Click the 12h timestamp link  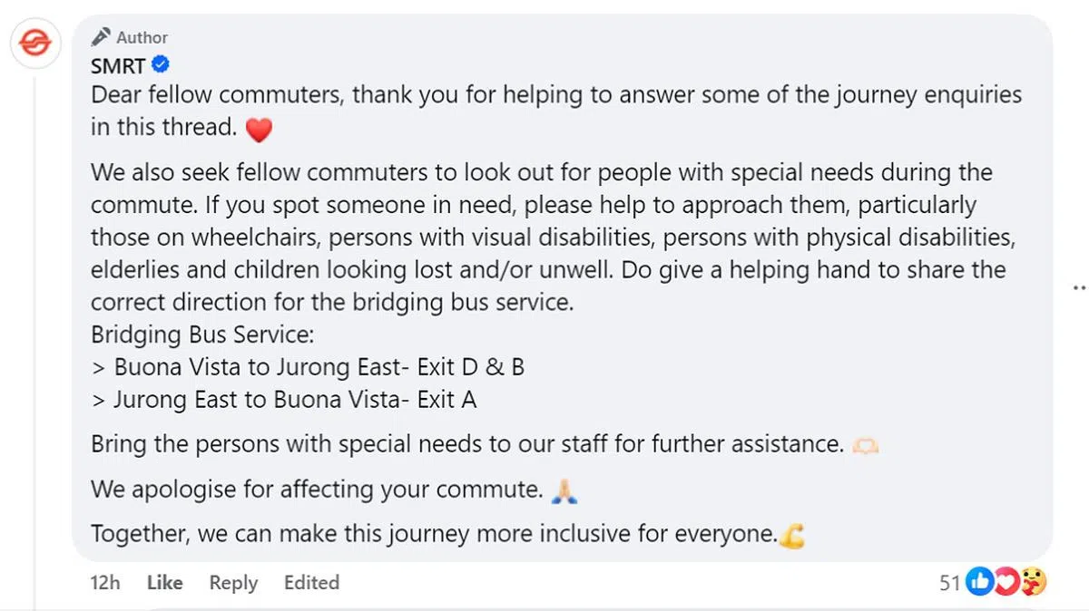click(105, 583)
